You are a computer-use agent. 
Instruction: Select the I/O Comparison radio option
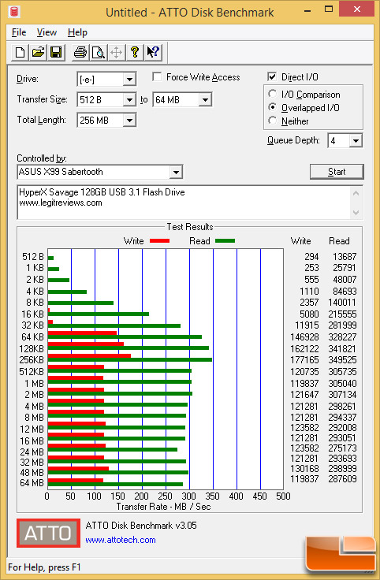coord(273,94)
